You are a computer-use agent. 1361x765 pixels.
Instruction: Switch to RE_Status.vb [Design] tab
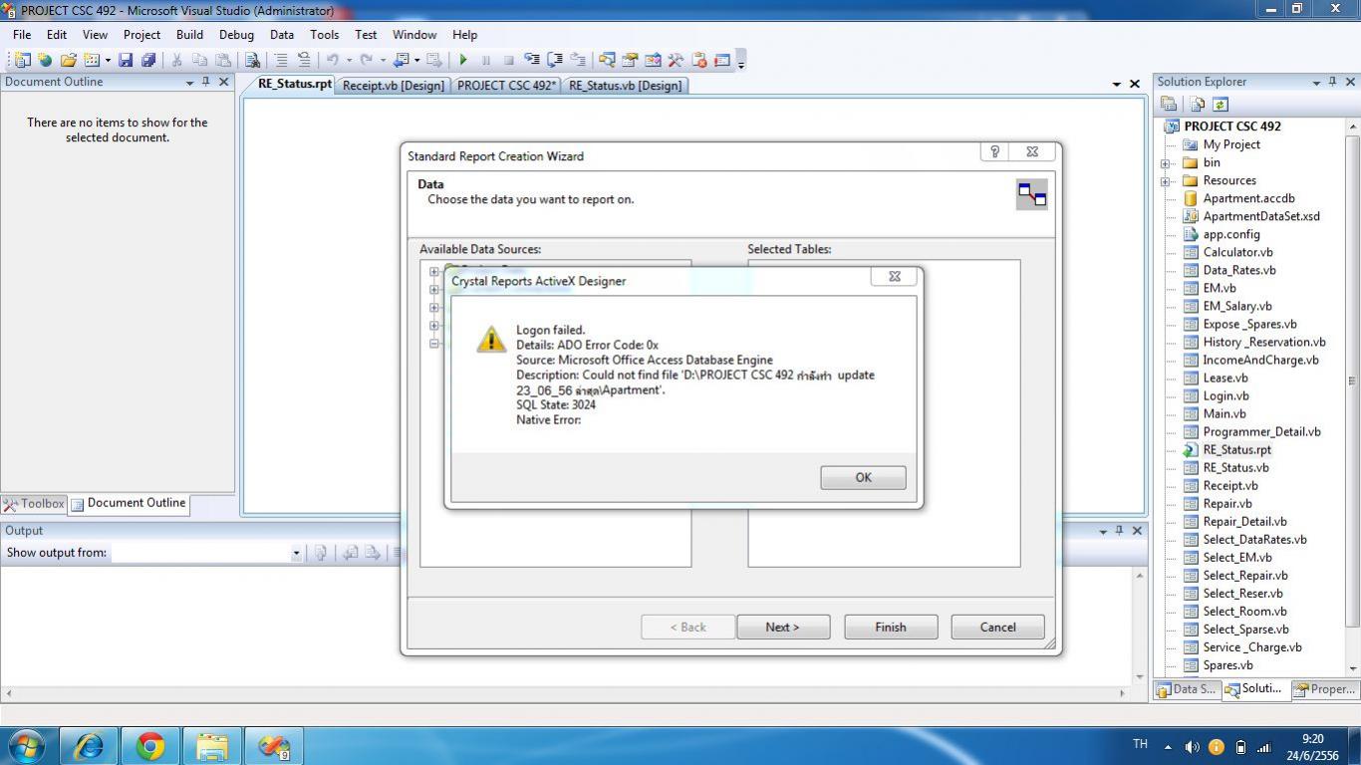pos(626,86)
